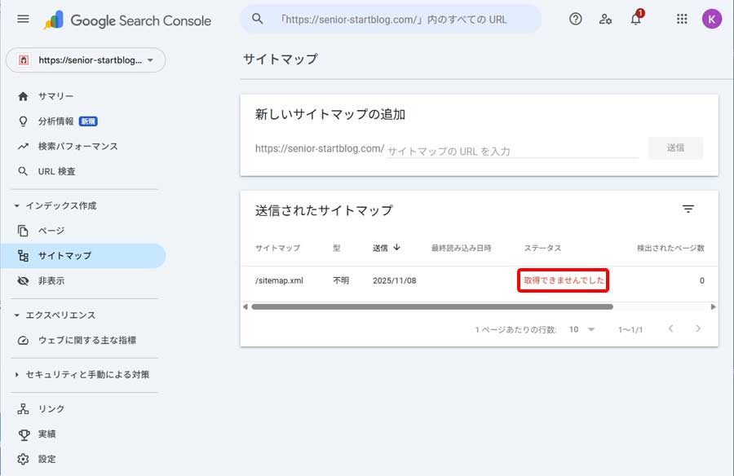Open the 設定 settings gear
This screenshot has width=734, height=476.
coord(47,459)
